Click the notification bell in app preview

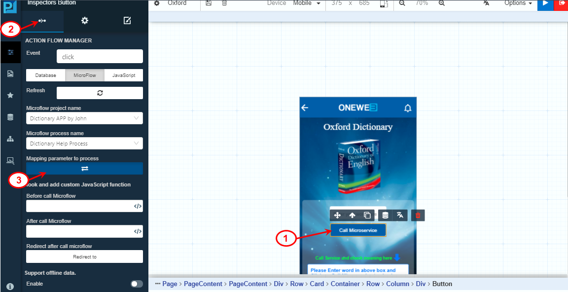(x=408, y=108)
